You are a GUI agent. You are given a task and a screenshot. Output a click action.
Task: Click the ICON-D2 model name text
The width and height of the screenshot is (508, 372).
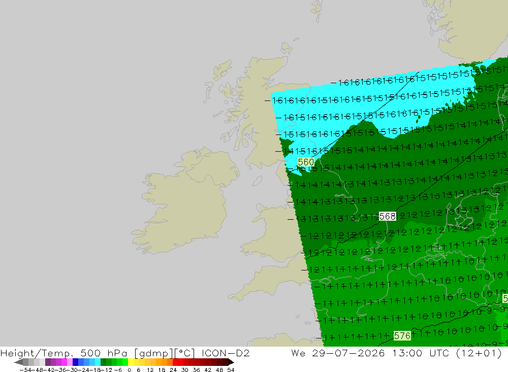[226, 353]
